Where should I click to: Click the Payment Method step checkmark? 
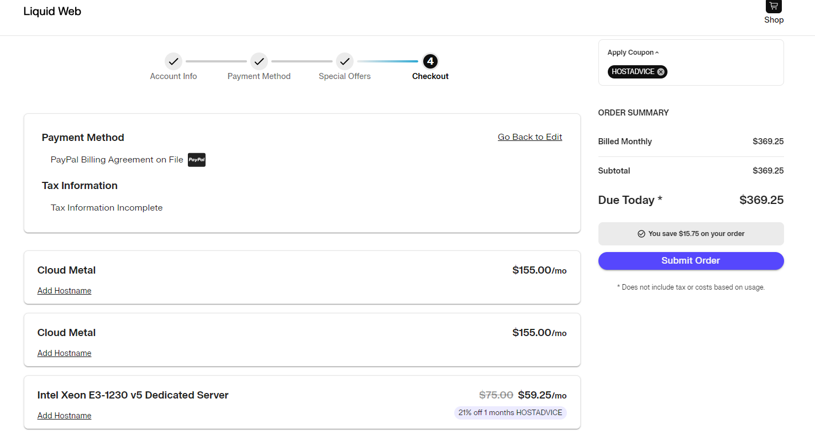(259, 61)
